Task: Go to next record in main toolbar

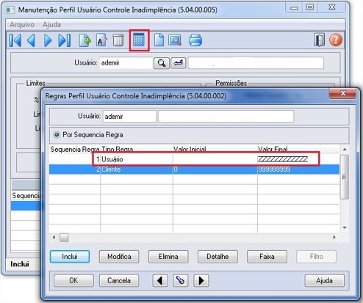Action: 48,40
